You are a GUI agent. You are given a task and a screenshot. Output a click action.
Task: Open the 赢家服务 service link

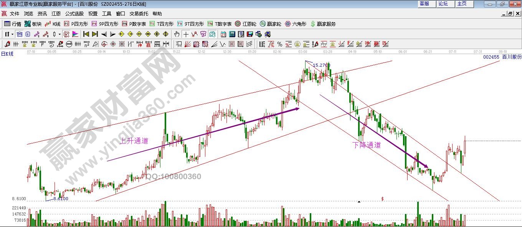pos(323,24)
